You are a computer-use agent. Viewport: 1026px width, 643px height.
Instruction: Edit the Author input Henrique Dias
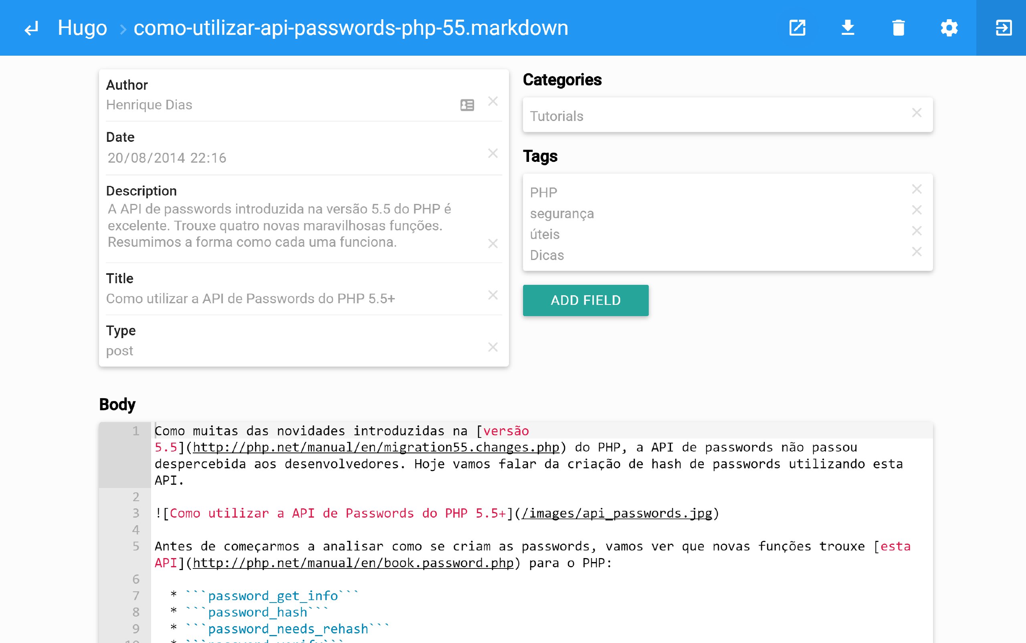pos(281,105)
